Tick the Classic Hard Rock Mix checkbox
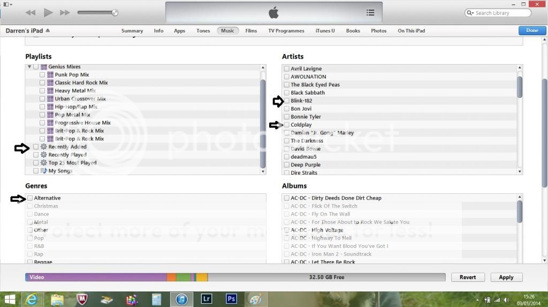The image size is (548, 307). click(42, 83)
